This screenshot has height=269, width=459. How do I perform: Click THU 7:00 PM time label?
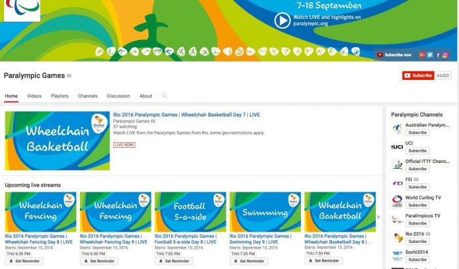pyautogui.click(x=168, y=253)
